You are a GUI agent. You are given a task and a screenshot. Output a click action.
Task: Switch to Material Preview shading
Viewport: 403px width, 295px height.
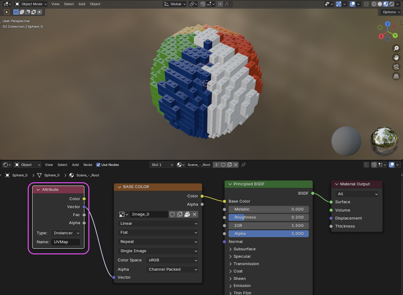tap(386, 4)
